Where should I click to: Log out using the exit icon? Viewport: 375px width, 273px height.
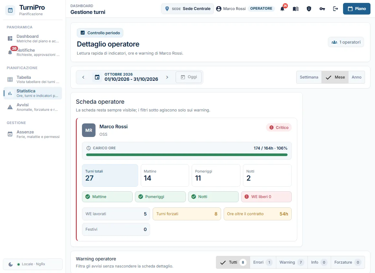tap(336, 9)
